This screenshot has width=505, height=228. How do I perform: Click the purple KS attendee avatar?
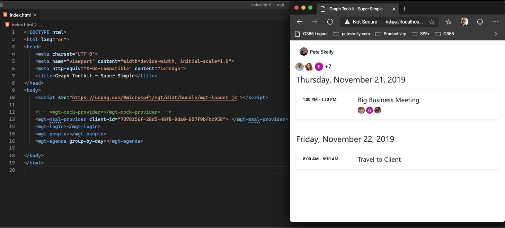click(x=370, y=110)
